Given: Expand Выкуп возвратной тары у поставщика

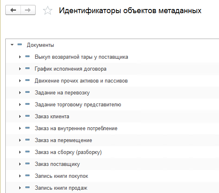Looking at the screenshot, I should click(20, 57).
